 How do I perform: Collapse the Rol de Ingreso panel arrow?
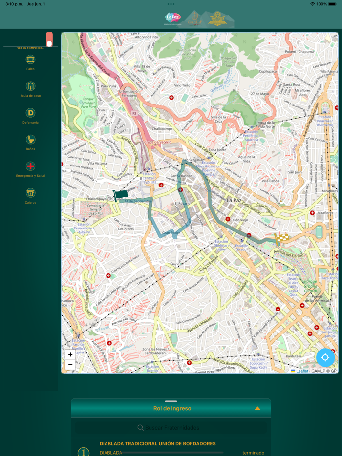coord(257,408)
